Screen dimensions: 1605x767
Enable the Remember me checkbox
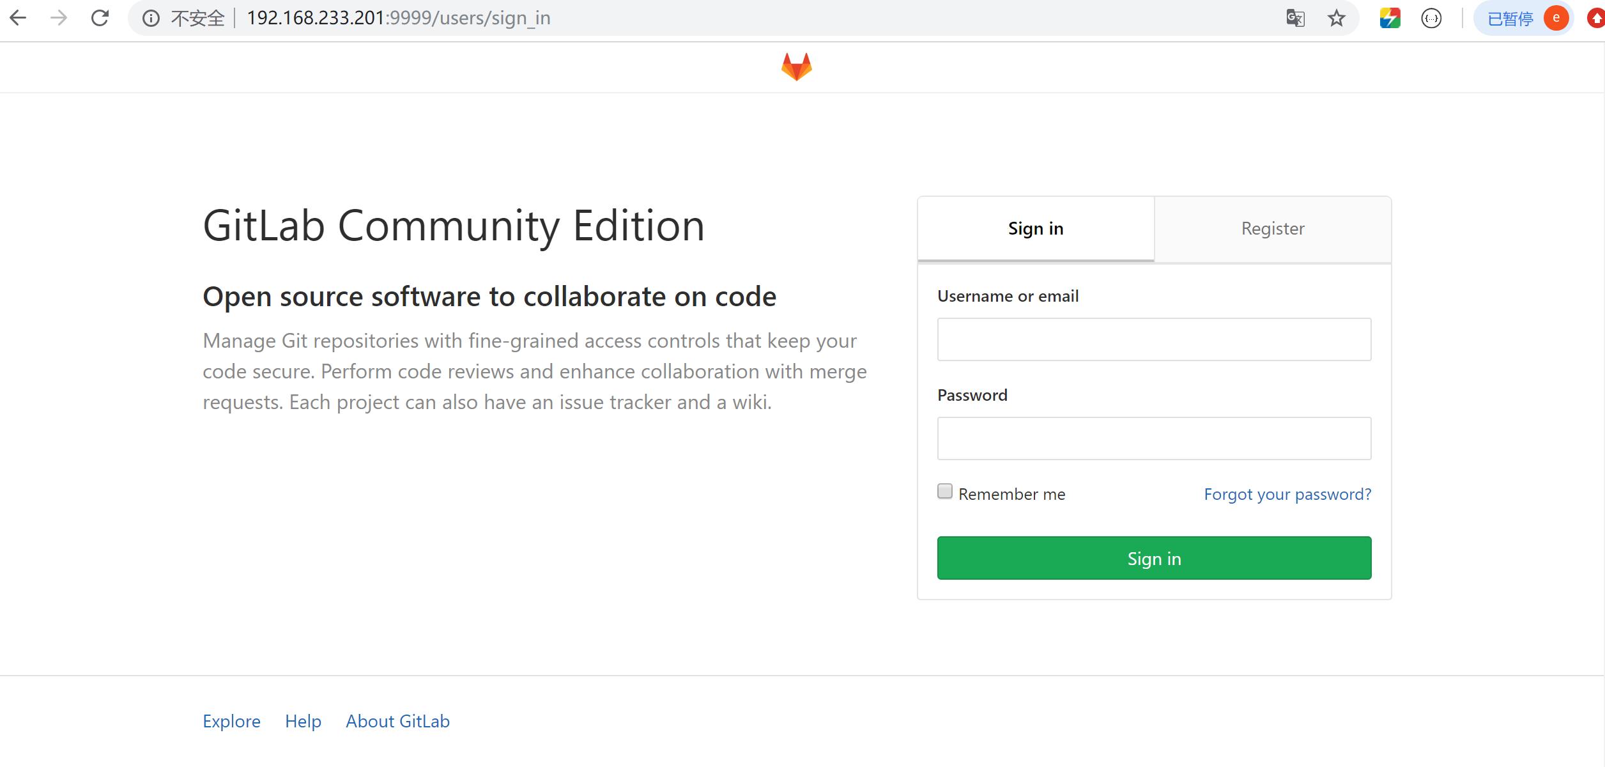click(x=944, y=491)
